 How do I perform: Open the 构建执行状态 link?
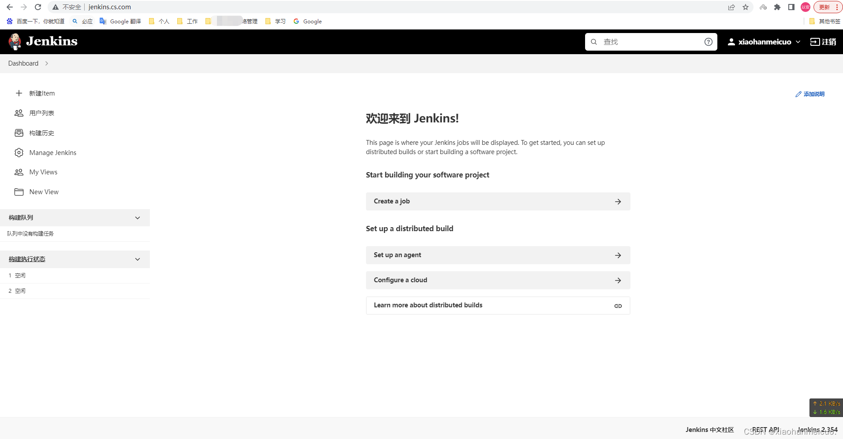point(27,259)
